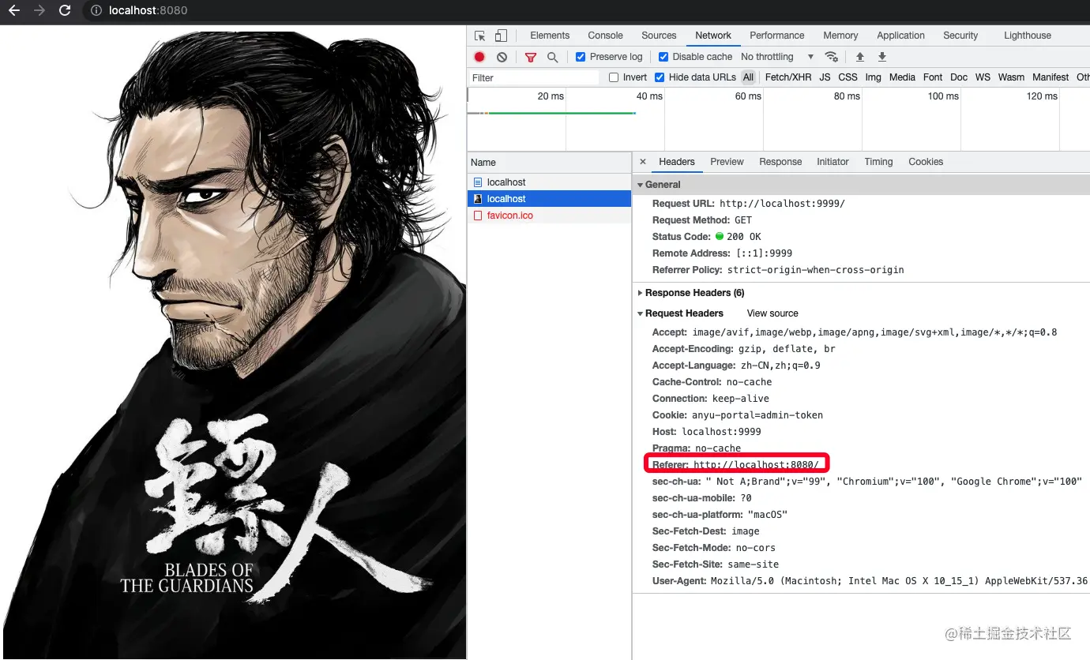Filter requests by Manifest type
This screenshot has width=1090, height=660.
coord(1051,77)
